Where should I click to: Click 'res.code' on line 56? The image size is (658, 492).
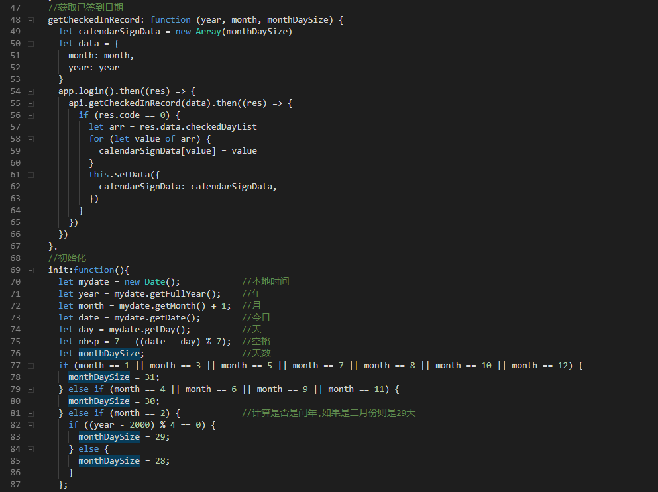(x=119, y=115)
